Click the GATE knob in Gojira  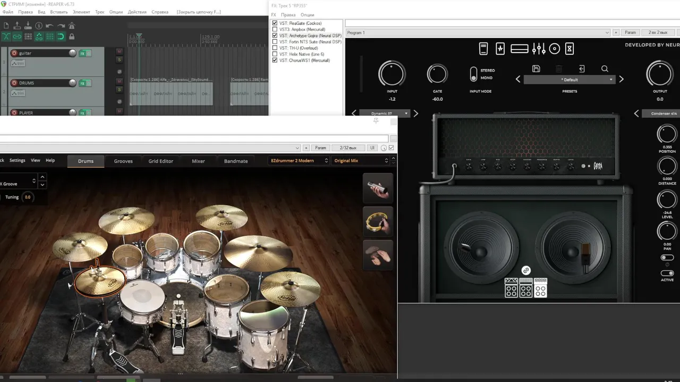point(437,74)
